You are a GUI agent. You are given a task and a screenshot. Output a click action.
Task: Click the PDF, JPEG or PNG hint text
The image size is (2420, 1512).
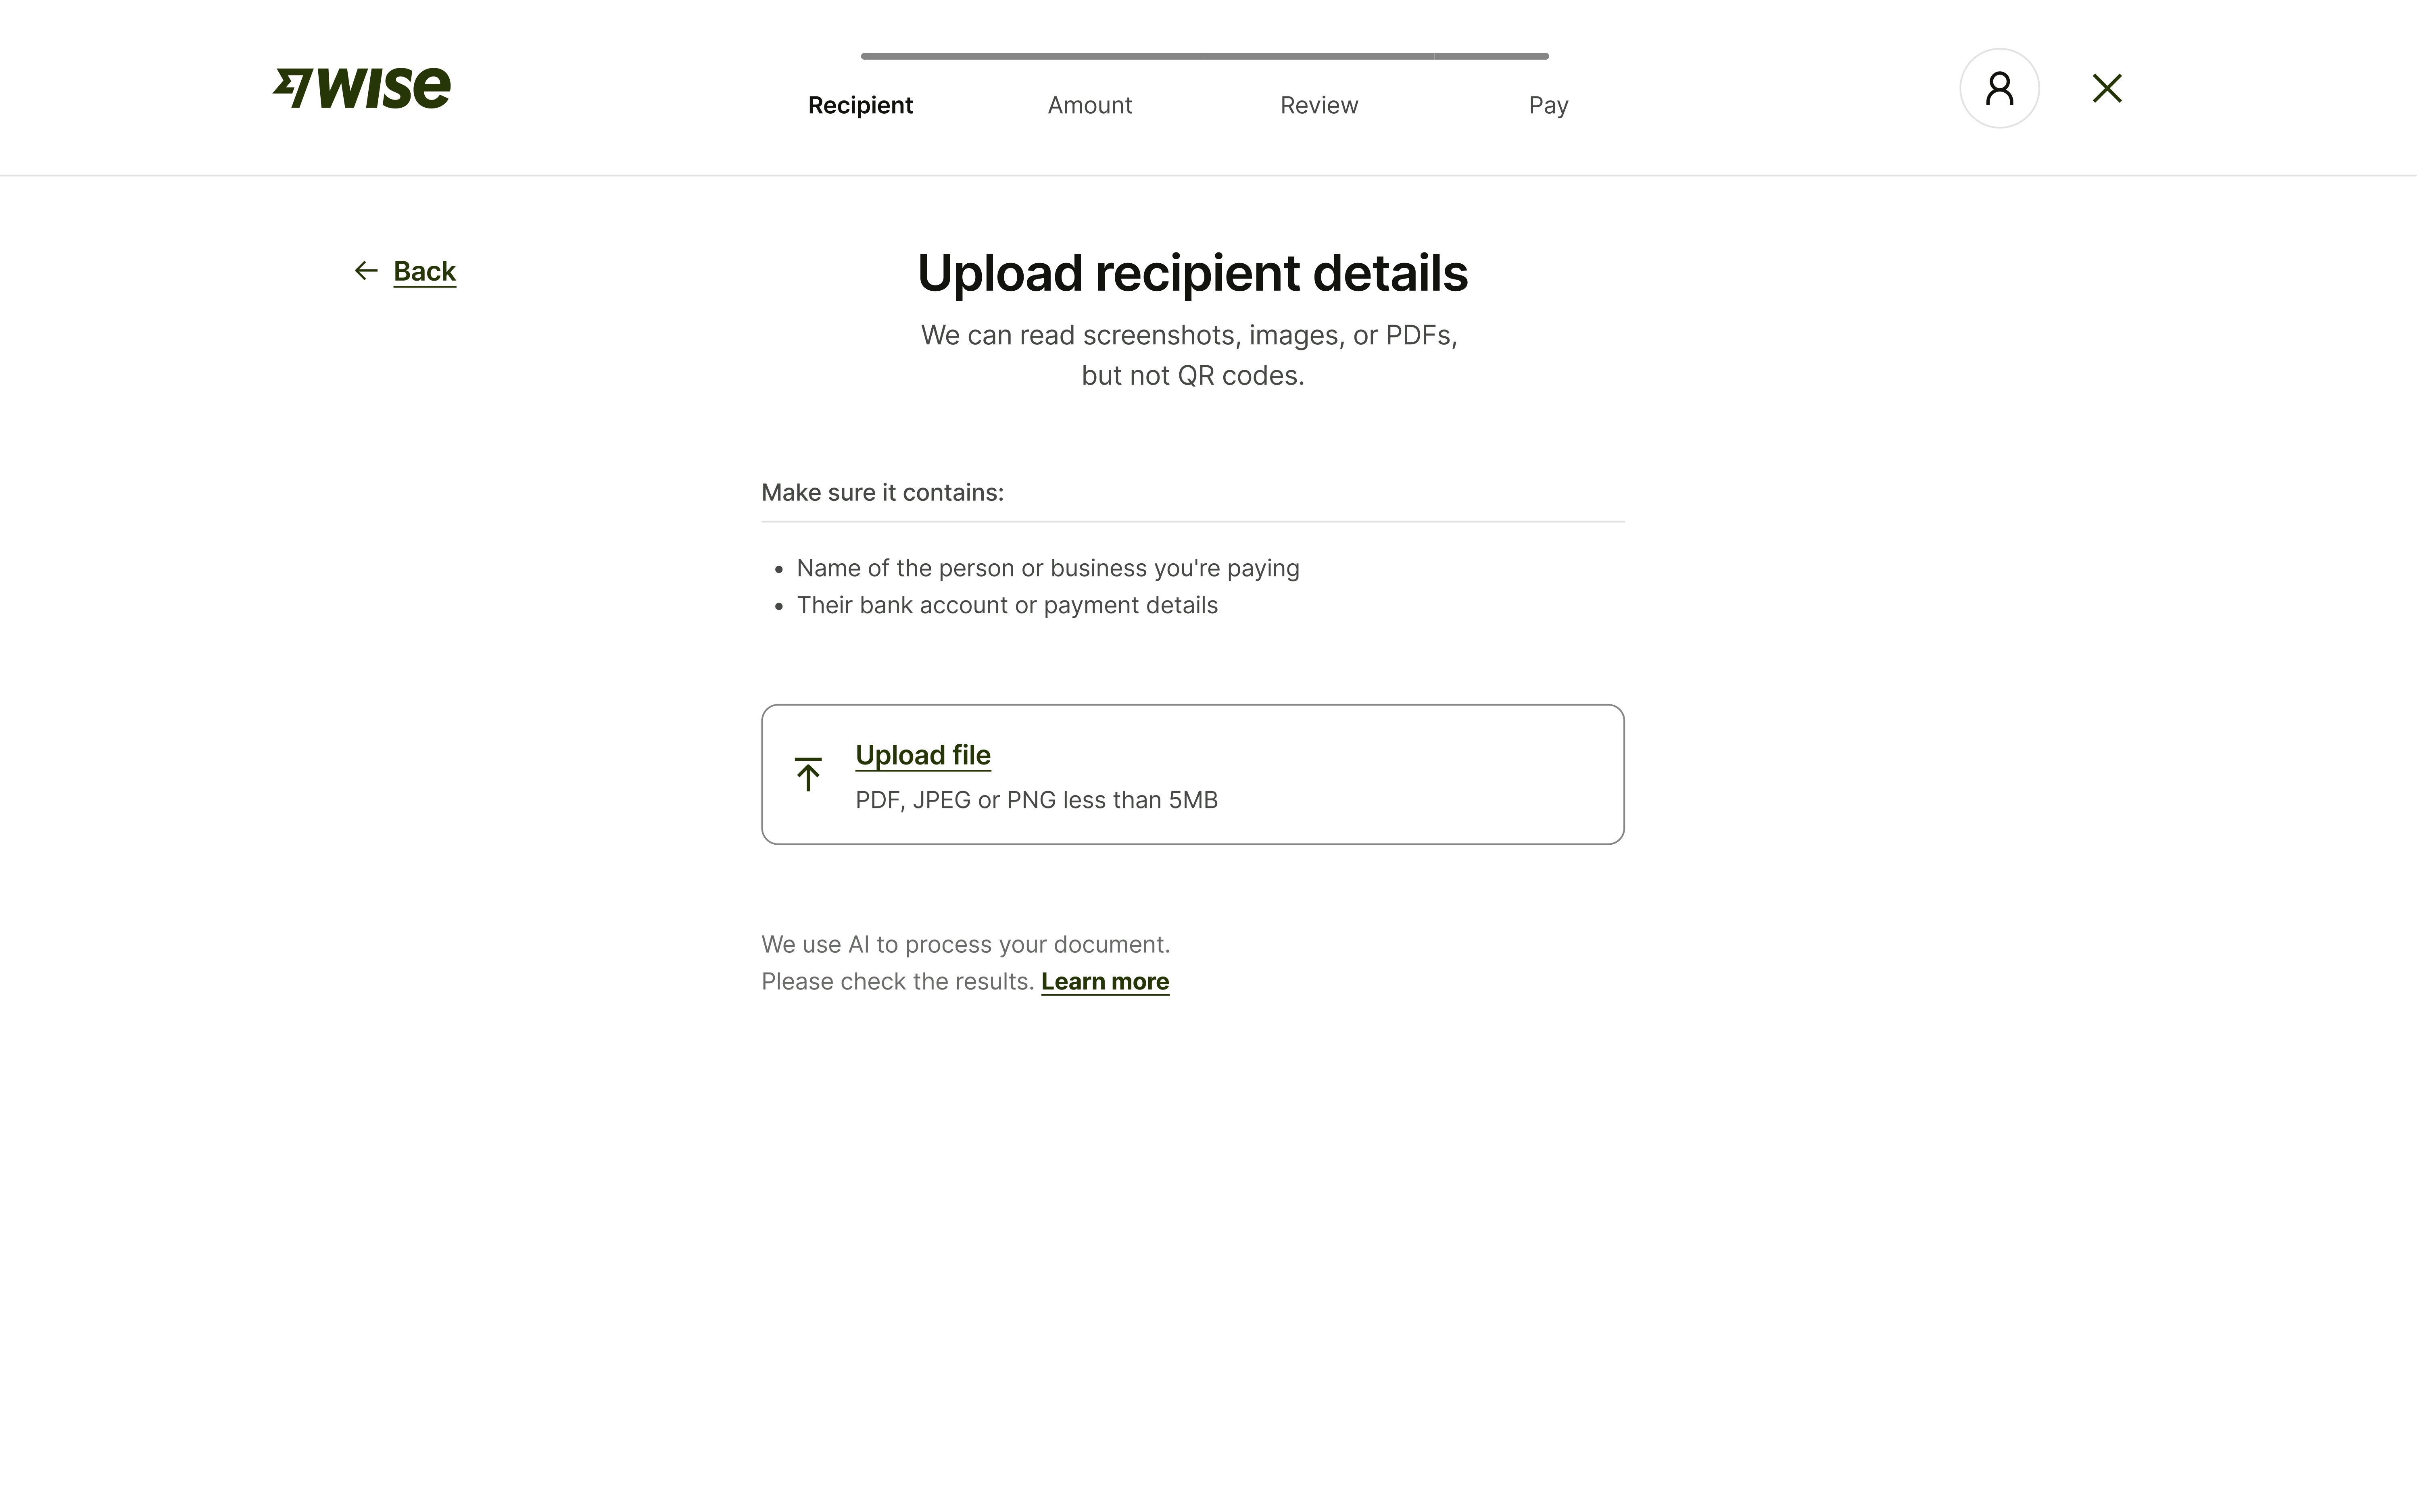pos(1036,800)
